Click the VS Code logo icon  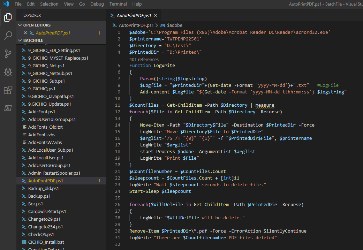click(6, 4)
